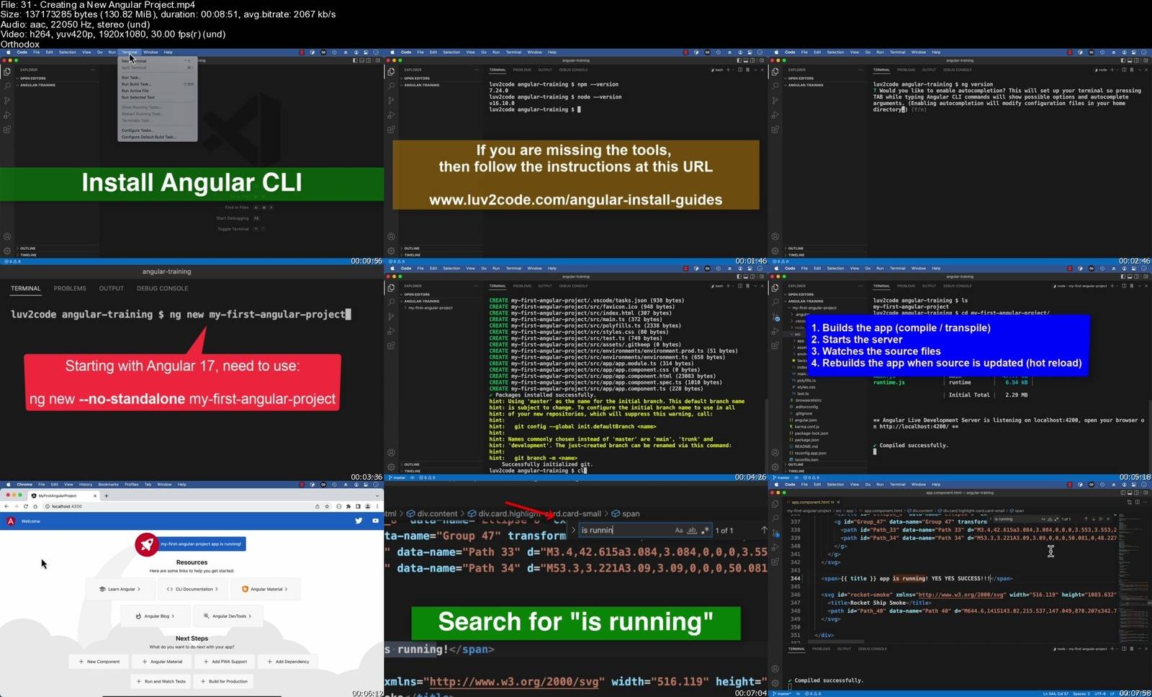The height and width of the screenshot is (697, 1152).
Task: Open README.md in 00:05:18 explorer
Action: point(806,446)
